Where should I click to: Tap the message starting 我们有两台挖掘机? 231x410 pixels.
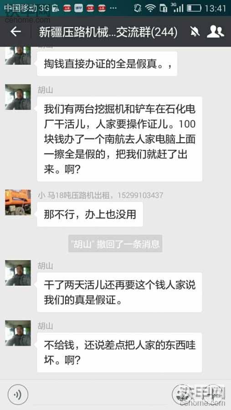(119, 139)
